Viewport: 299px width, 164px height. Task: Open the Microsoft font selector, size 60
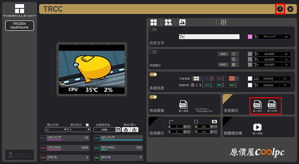(x=272, y=37)
